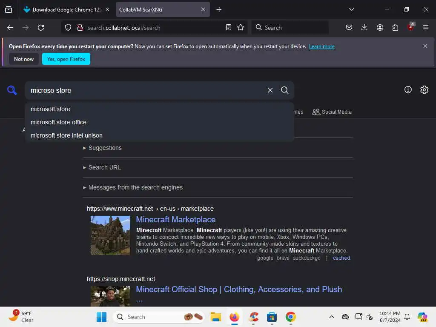
Task: Save page to Pocket
Action: click(x=349, y=27)
